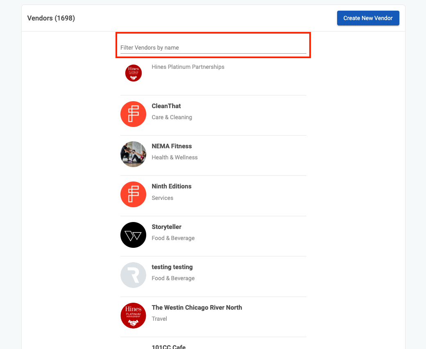Open the CleanThat vendor name

point(166,106)
